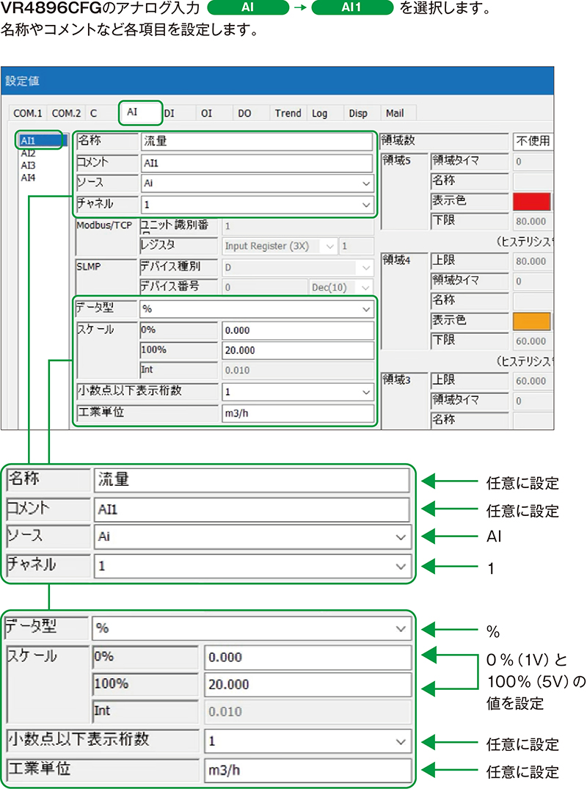Open 小数点以下表示桁数 dropdown in the settings dialog

point(298,391)
